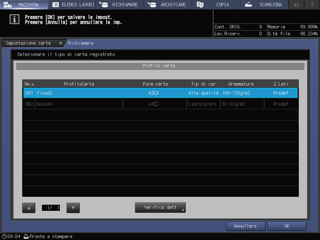Click the Profilo carta title bar
Screen dimensions: 320x240
(x=160, y=66)
